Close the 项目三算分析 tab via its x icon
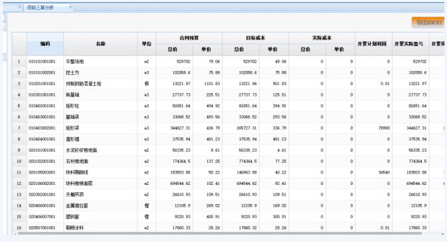 tap(70, 7)
